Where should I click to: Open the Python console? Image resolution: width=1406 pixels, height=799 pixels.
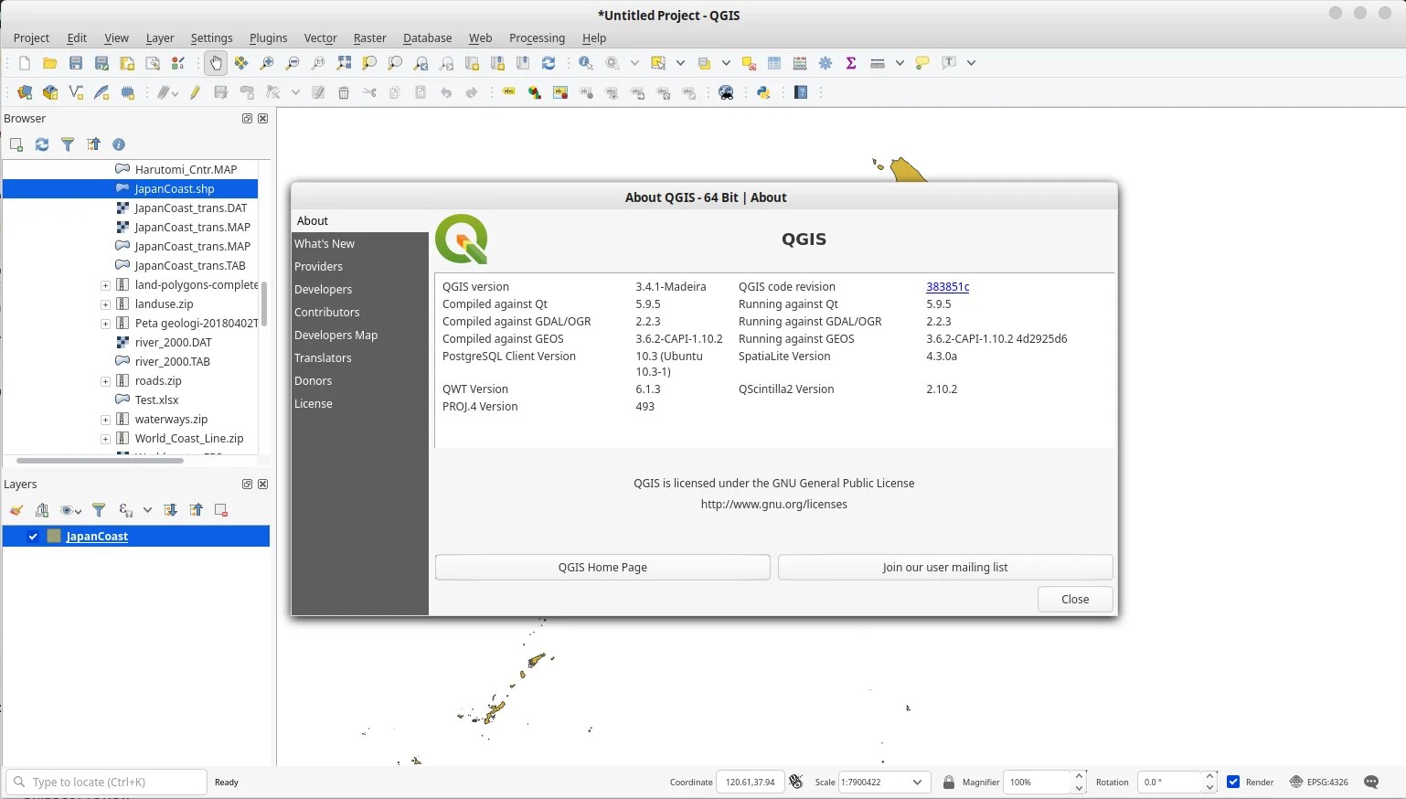point(763,92)
